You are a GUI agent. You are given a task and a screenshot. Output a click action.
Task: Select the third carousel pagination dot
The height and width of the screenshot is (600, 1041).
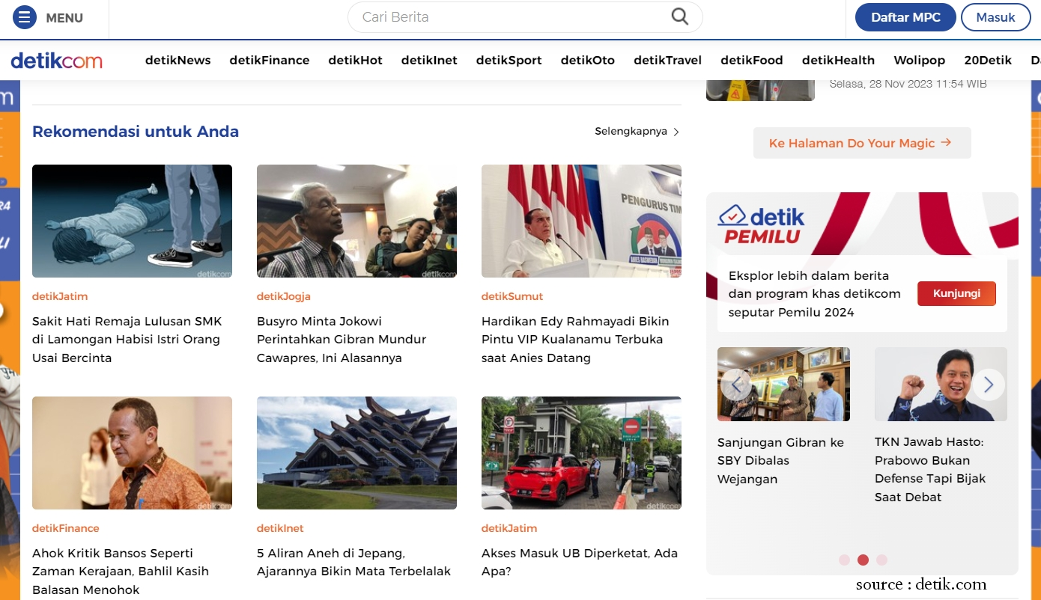(881, 560)
